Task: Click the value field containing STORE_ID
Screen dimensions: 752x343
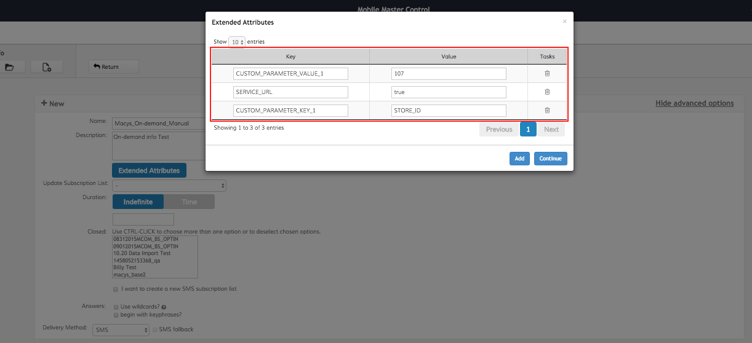Action: click(449, 111)
